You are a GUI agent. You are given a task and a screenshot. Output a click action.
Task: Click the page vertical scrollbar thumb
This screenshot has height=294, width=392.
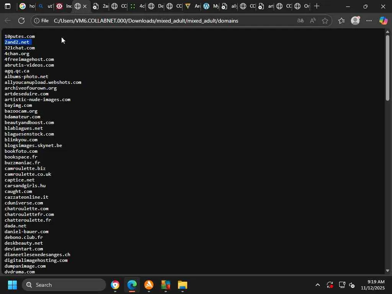click(387, 68)
